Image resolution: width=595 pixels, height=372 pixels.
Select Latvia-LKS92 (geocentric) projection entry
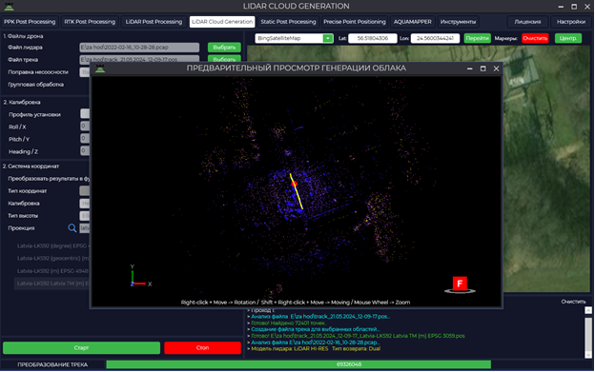(x=53, y=259)
